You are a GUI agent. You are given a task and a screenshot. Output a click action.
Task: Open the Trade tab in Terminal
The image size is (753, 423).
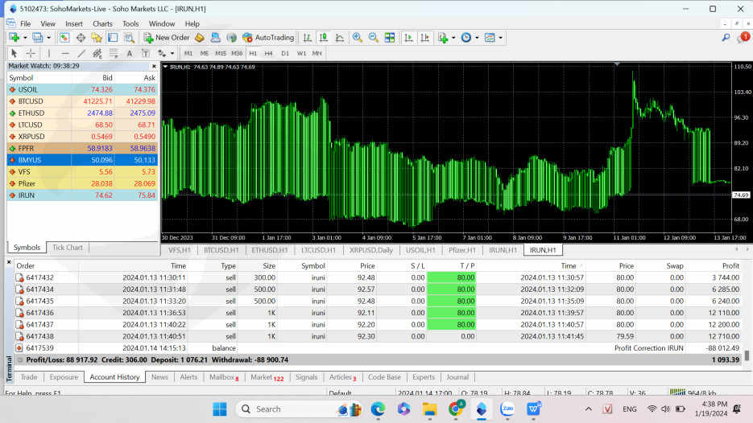point(29,377)
